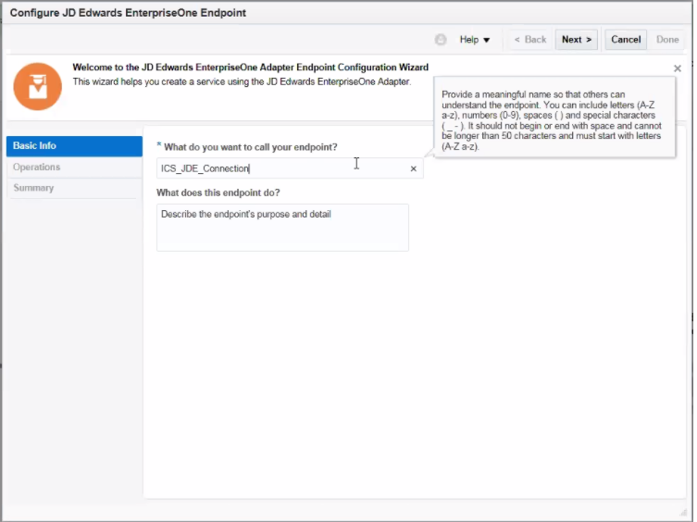
Task: Click the 'Configure JD Edwards EnterpriseOne Endpoint' title
Action: tap(128, 13)
